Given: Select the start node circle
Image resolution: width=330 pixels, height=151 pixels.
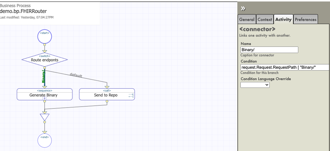Looking at the screenshot, I should click(45, 37).
